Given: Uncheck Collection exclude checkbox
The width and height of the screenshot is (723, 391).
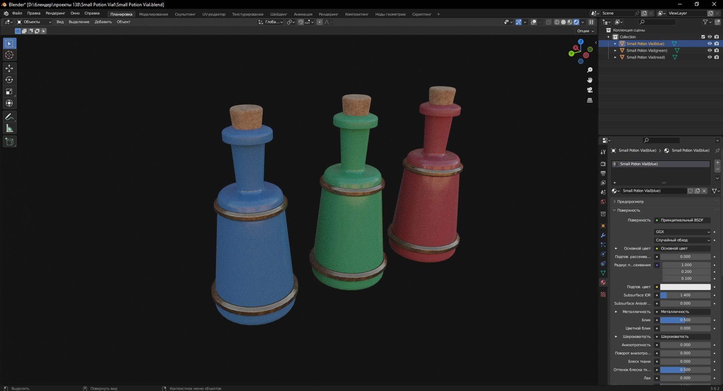Looking at the screenshot, I should pos(703,37).
